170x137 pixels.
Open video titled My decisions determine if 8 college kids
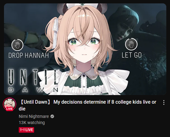click(x=87, y=105)
